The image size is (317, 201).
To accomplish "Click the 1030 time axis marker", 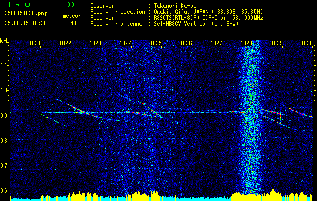I will click(x=307, y=43).
